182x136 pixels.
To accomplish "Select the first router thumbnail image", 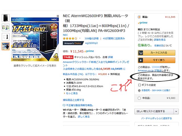I will [x=6, y=18].
